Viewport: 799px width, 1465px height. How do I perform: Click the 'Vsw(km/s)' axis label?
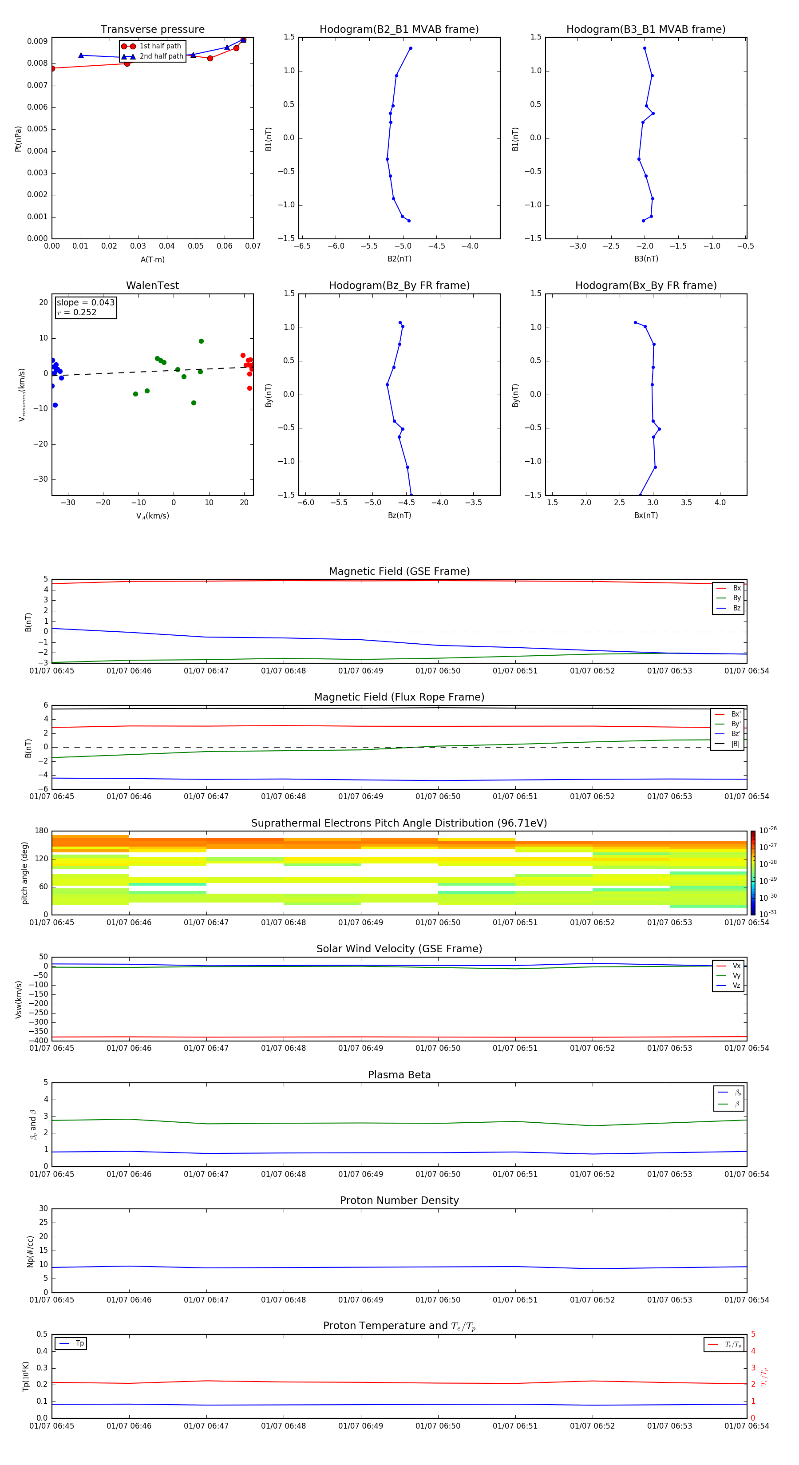18,999
